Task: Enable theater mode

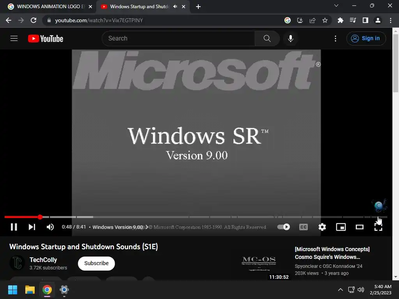Action: click(359, 227)
